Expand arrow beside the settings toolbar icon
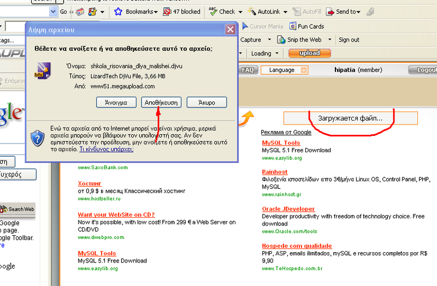Image resolution: width=437 pixels, height=286 pixels. [102, 12]
